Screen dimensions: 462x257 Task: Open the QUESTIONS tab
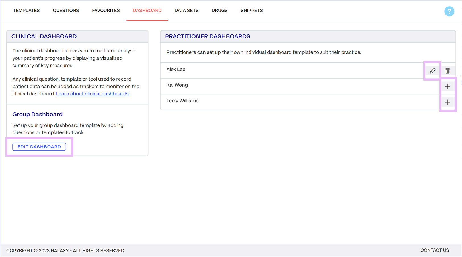(66, 10)
